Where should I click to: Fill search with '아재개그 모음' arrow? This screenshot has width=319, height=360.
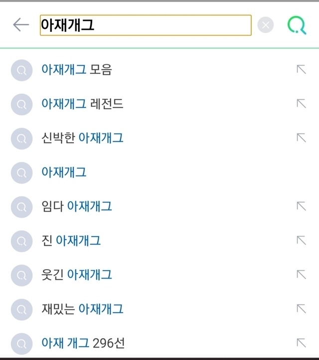pos(301,70)
